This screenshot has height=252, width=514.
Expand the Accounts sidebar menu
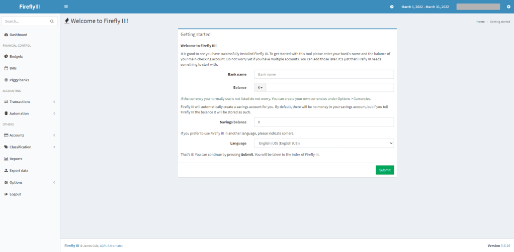(x=17, y=136)
